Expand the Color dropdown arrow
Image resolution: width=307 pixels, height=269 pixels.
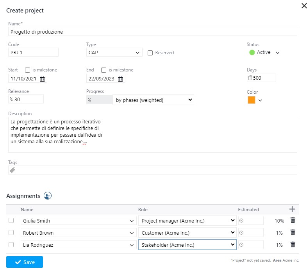point(260,100)
